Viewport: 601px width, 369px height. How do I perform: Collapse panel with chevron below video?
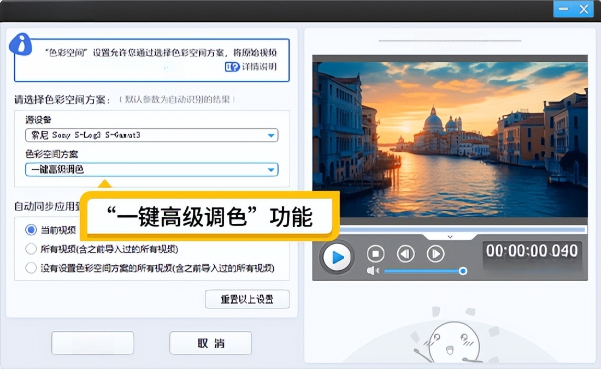coord(450,236)
